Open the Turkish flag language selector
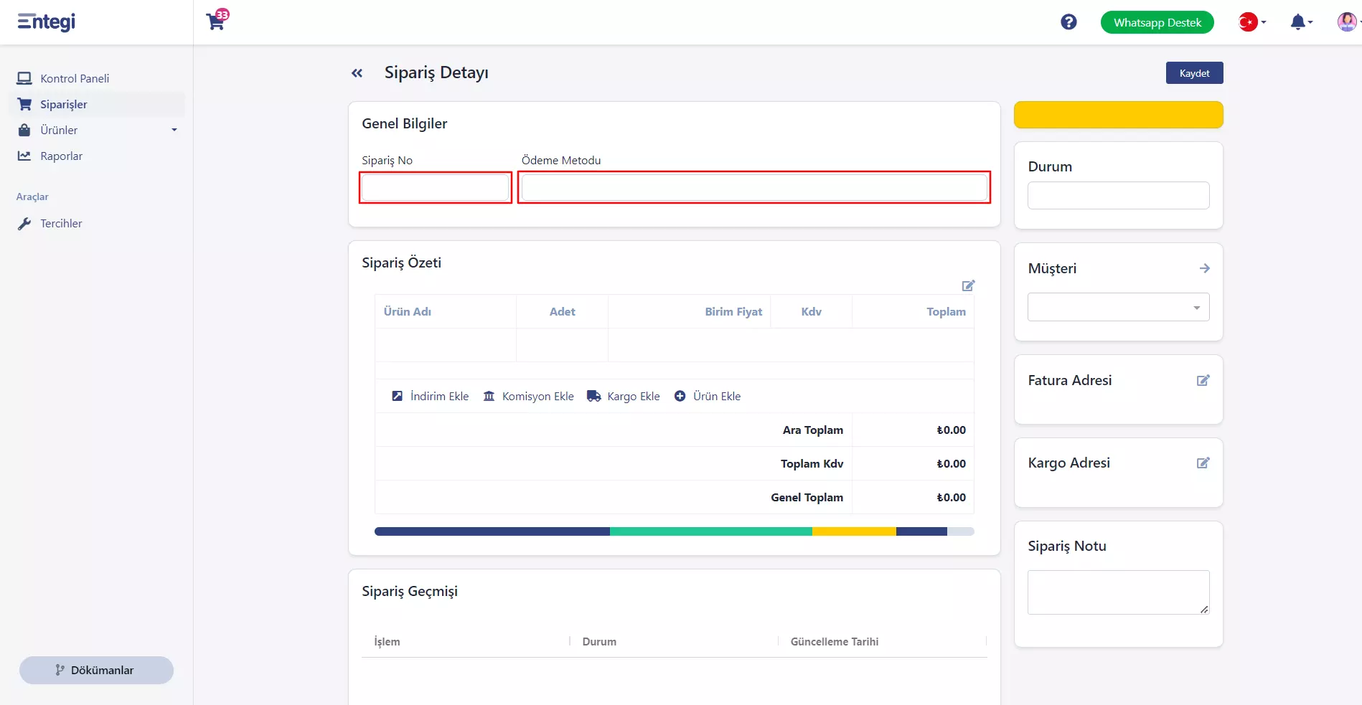Image resolution: width=1362 pixels, height=705 pixels. coord(1252,22)
